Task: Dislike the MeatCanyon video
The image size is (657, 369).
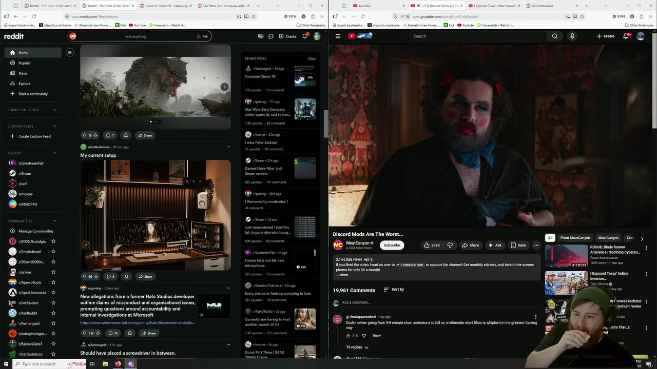Action: pyautogui.click(x=450, y=245)
